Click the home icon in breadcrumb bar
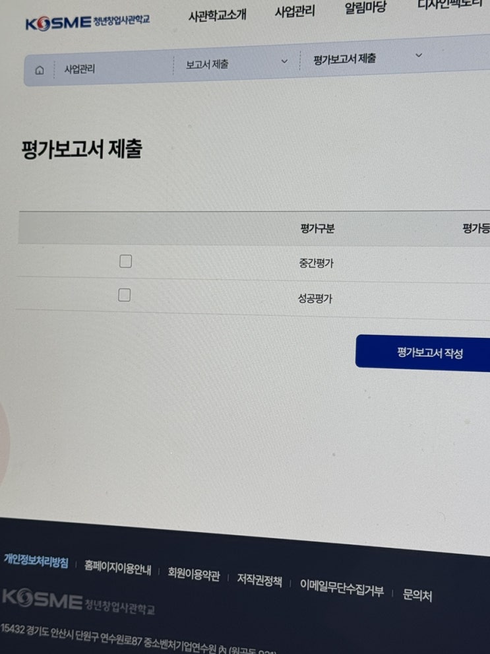The width and height of the screenshot is (490, 654). [x=40, y=71]
